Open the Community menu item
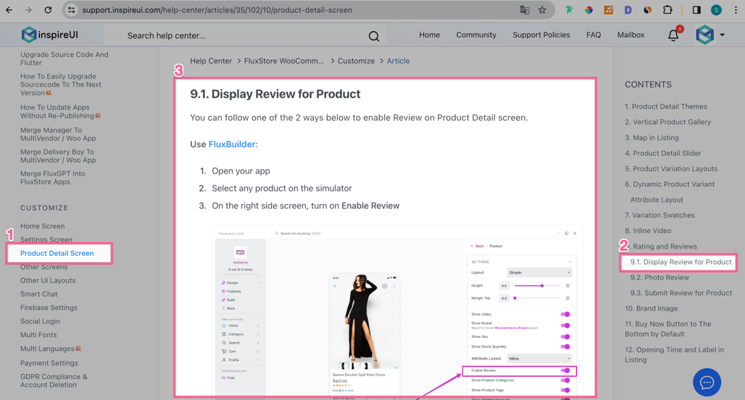 (x=476, y=35)
